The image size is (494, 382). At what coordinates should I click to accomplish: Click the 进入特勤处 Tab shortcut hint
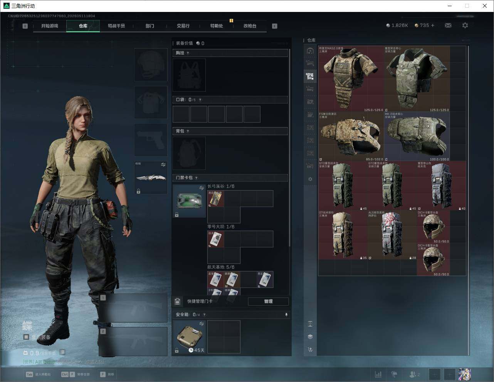38,374
